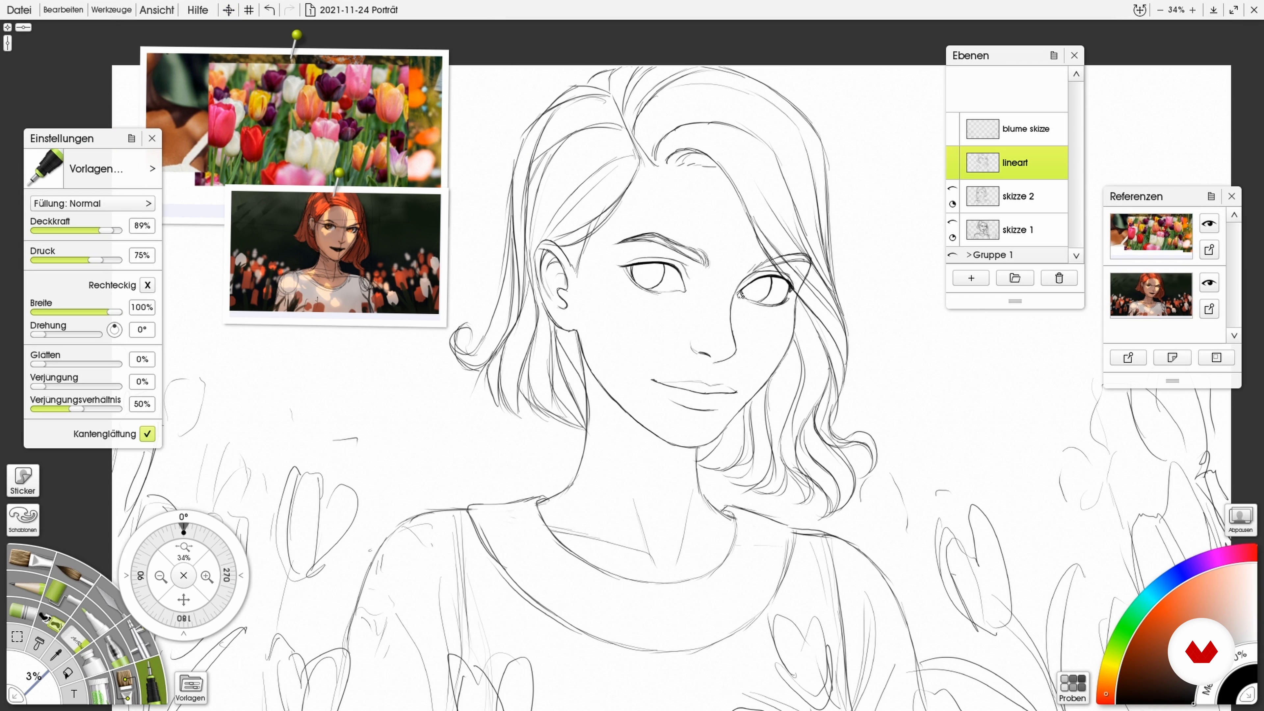Open Einstellungen panel menu icon

pos(132,138)
